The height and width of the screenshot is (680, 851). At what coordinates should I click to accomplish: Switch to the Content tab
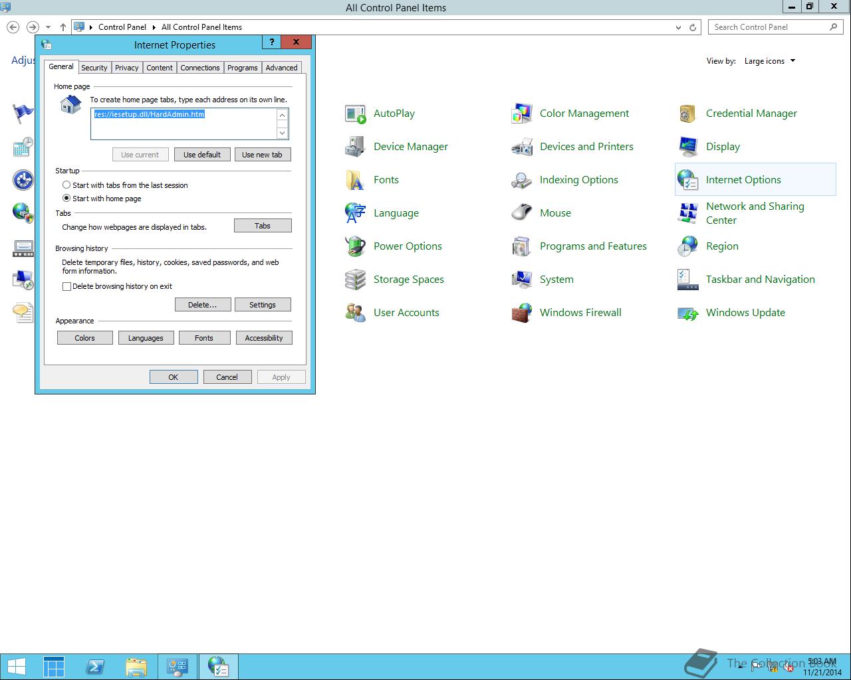(x=160, y=68)
